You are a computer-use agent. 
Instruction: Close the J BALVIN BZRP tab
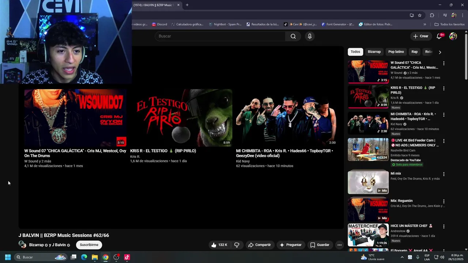(x=178, y=5)
